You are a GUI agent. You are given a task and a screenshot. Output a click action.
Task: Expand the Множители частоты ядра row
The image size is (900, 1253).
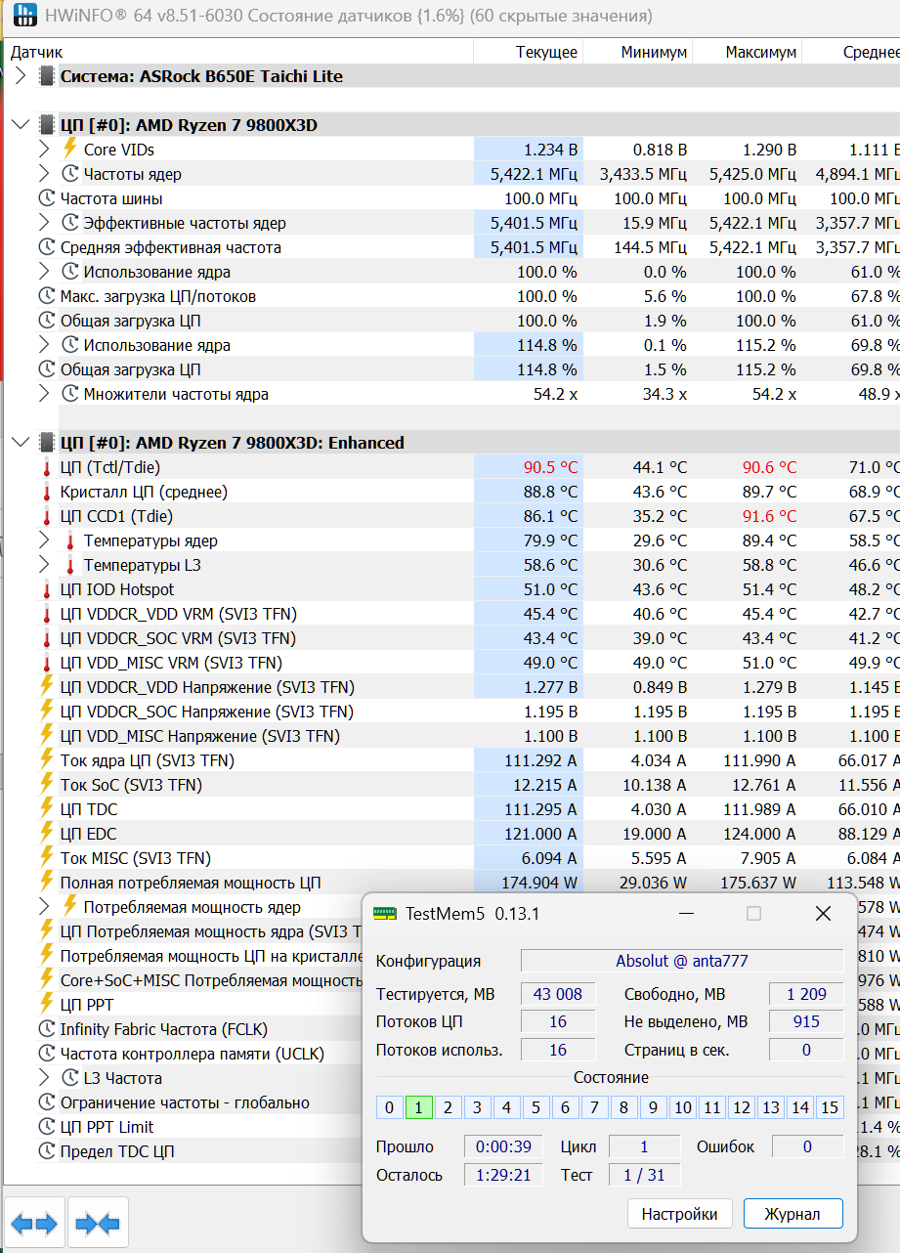43,394
